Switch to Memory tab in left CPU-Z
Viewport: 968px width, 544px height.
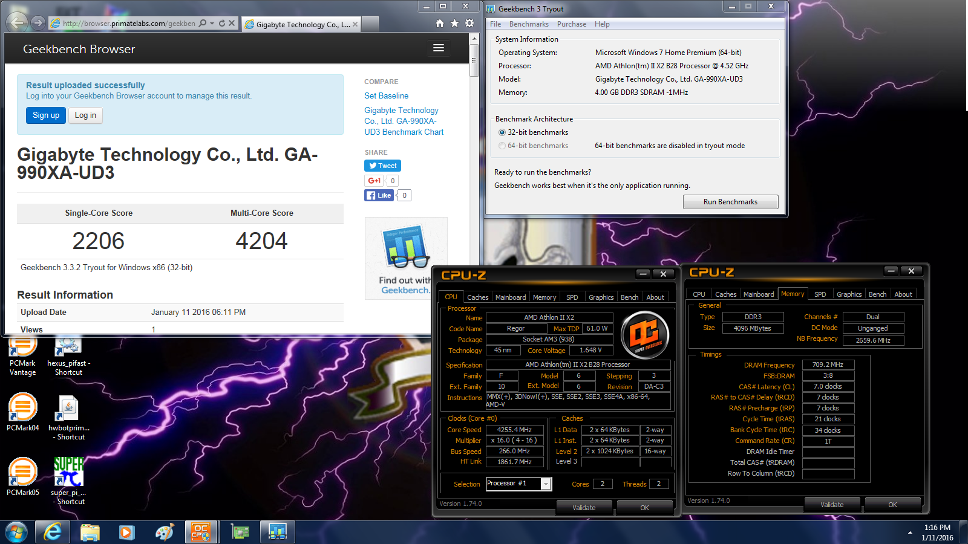click(544, 297)
